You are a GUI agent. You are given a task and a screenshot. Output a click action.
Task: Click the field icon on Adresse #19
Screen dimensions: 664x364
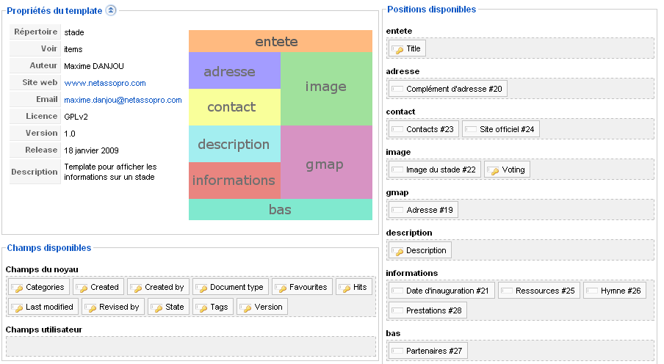(x=397, y=210)
